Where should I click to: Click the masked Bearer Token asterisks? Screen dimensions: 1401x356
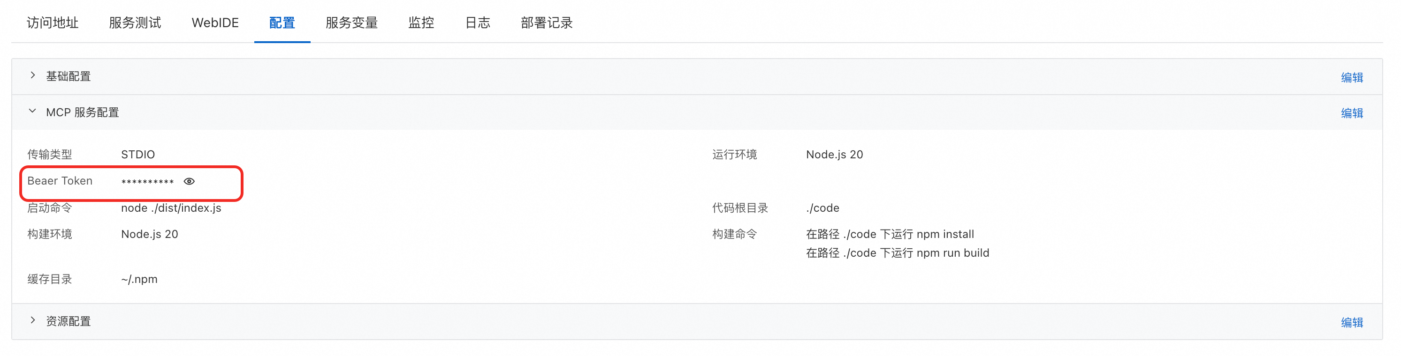click(147, 182)
